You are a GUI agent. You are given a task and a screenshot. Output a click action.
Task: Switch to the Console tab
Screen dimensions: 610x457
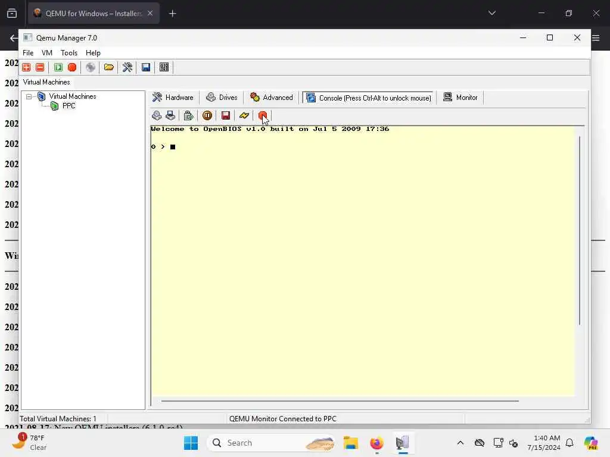(x=368, y=98)
